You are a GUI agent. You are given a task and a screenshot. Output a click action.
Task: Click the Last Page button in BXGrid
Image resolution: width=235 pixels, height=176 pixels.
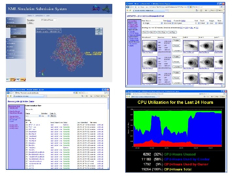(172, 32)
